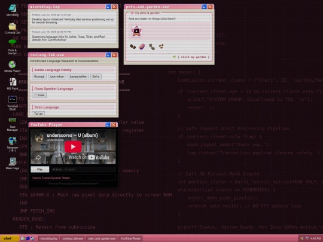Viewport: 323px width, 242px height.
Task: Close the pets_and_garden.exe window
Action: (x=210, y=7)
